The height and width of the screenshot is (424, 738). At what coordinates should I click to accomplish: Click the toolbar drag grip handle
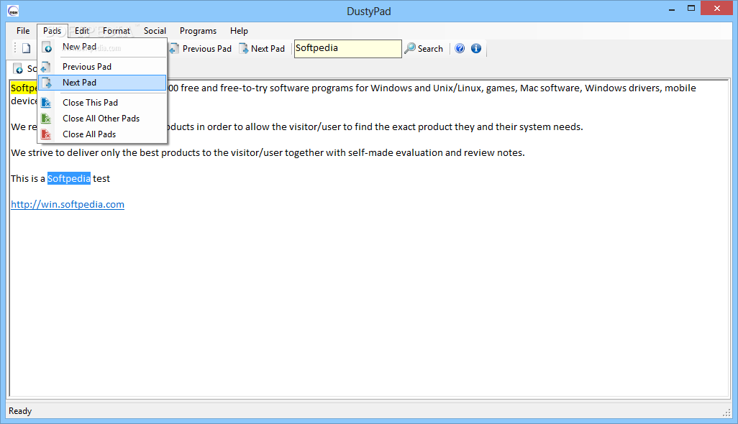pyautogui.click(x=15, y=48)
